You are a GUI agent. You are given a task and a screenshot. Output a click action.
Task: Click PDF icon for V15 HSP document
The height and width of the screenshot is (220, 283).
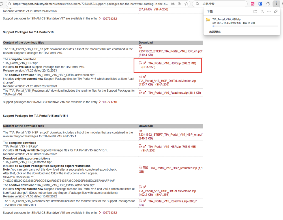point(140,130)
